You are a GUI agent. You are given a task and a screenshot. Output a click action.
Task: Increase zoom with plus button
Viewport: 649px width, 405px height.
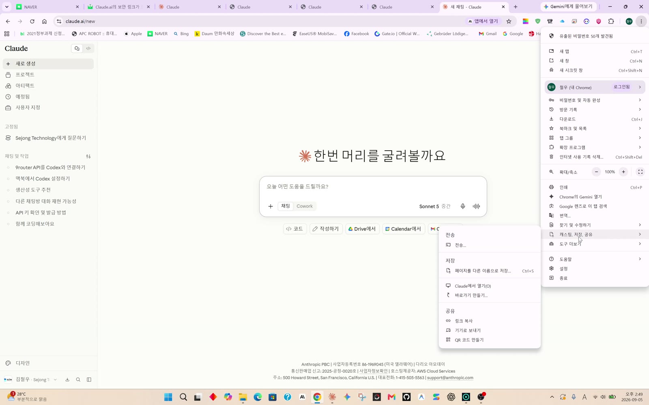[x=623, y=172]
